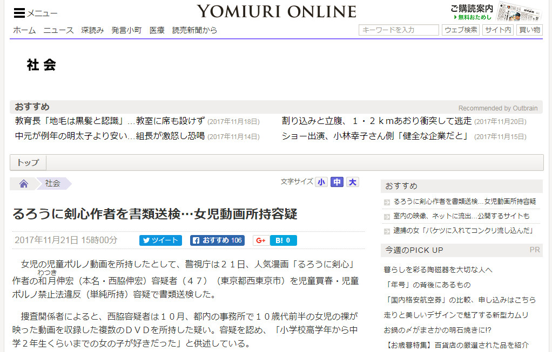
Task: Open ご購読案内 subscription link
Action: point(472,9)
